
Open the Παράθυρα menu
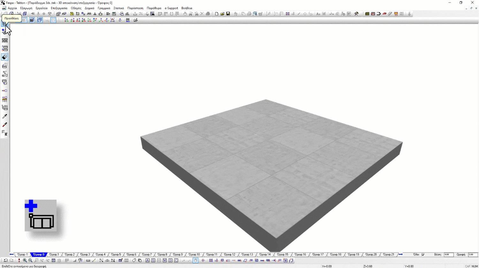(x=154, y=8)
